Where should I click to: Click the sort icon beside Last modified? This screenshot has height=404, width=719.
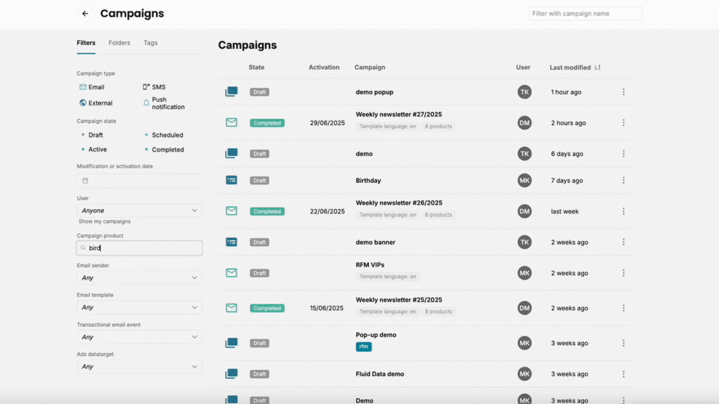click(x=597, y=67)
